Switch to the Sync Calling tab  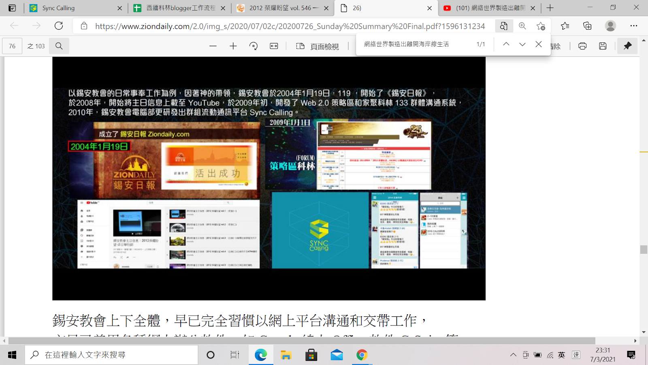click(x=75, y=8)
